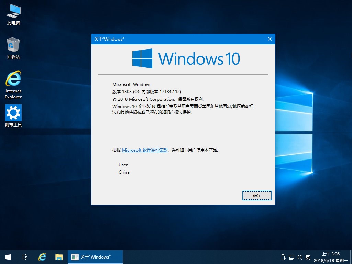Open Task View in the taskbar
The height and width of the screenshot is (264, 352).
(25, 257)
